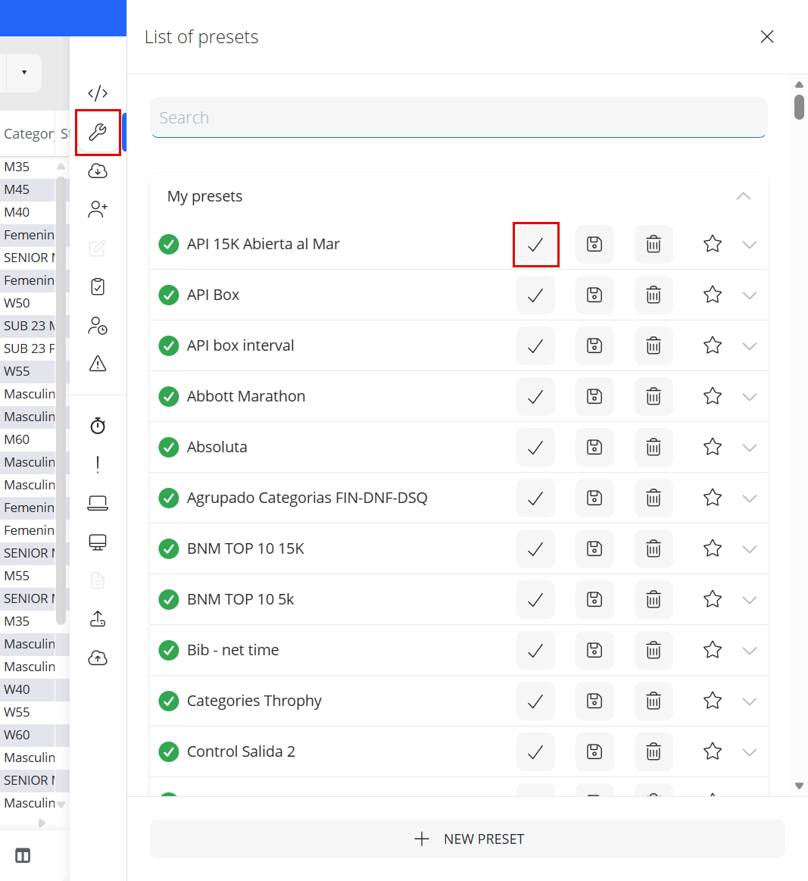Screen dimensions: 808x881
Task: Open the clipboard checklist icon
Action: pyautogui.click(x=98, y=286)
